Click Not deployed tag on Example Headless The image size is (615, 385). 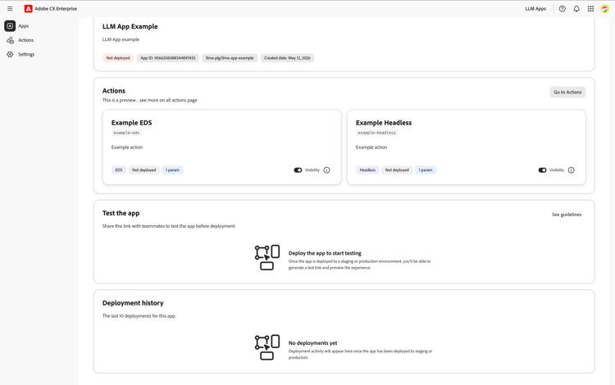click(397, 170)
